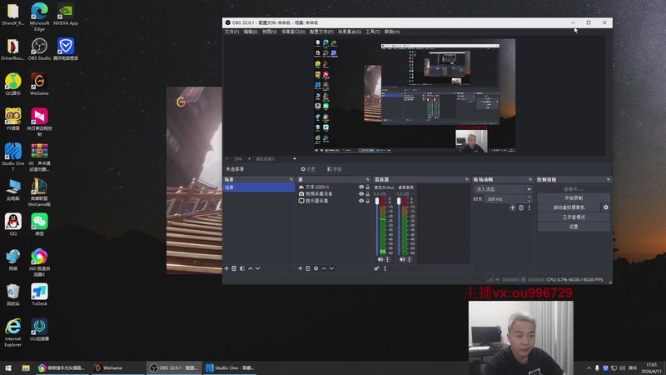Toggle visibility of display capture source
Image resolution: width=666 pixels, height=375 pixels.
tap(361, 201)
